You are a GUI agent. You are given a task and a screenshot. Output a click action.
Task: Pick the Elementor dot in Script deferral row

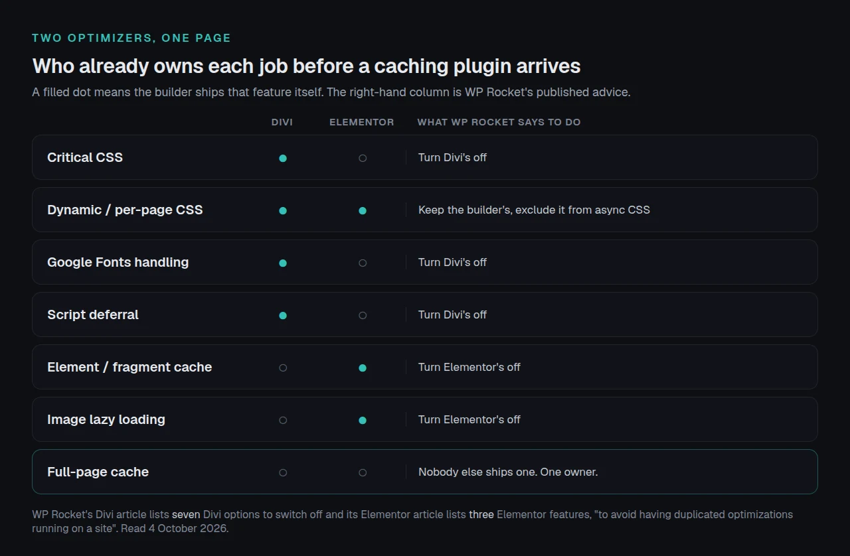tap(363, 315)
